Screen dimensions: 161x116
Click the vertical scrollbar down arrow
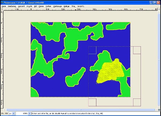click(159, 107)
